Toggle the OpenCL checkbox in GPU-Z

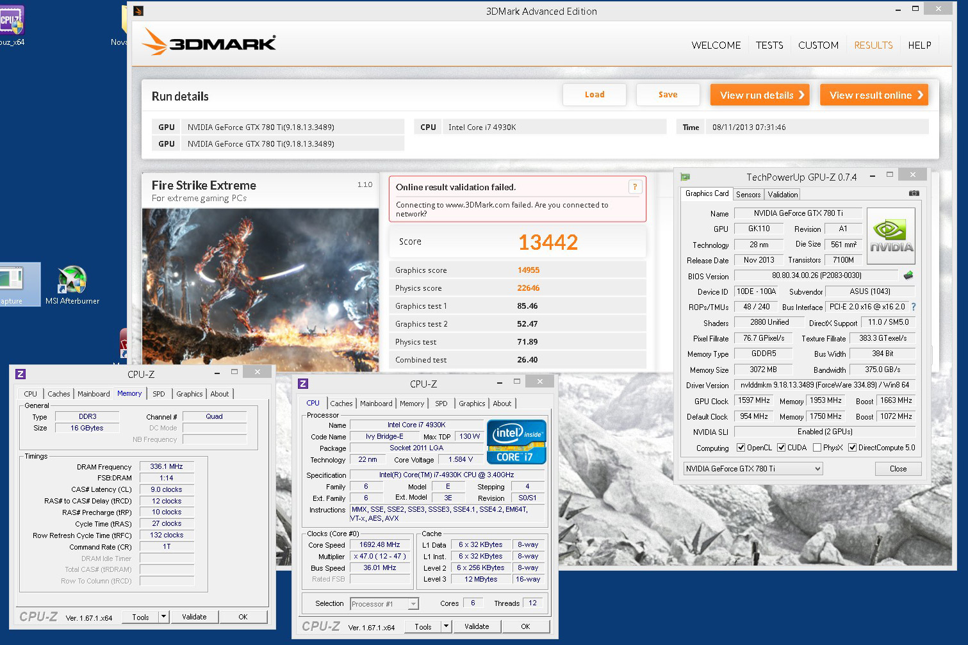(741, 448)
